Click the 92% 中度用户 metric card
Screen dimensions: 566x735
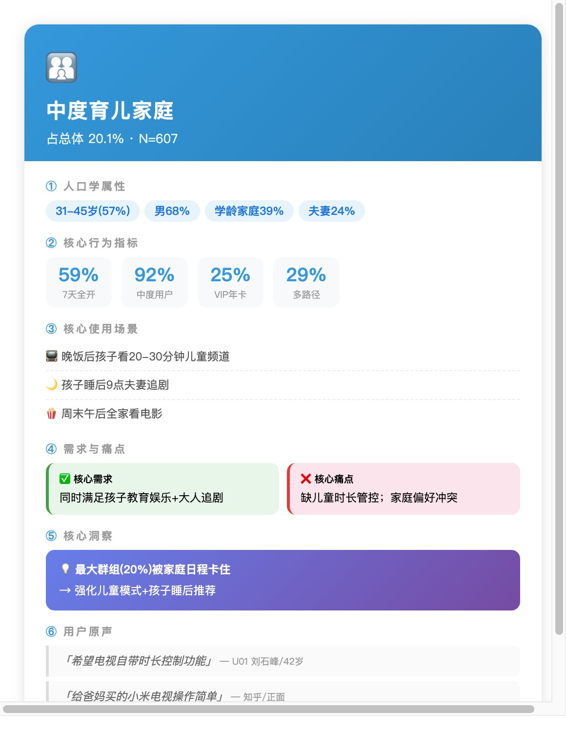(154, 282)
